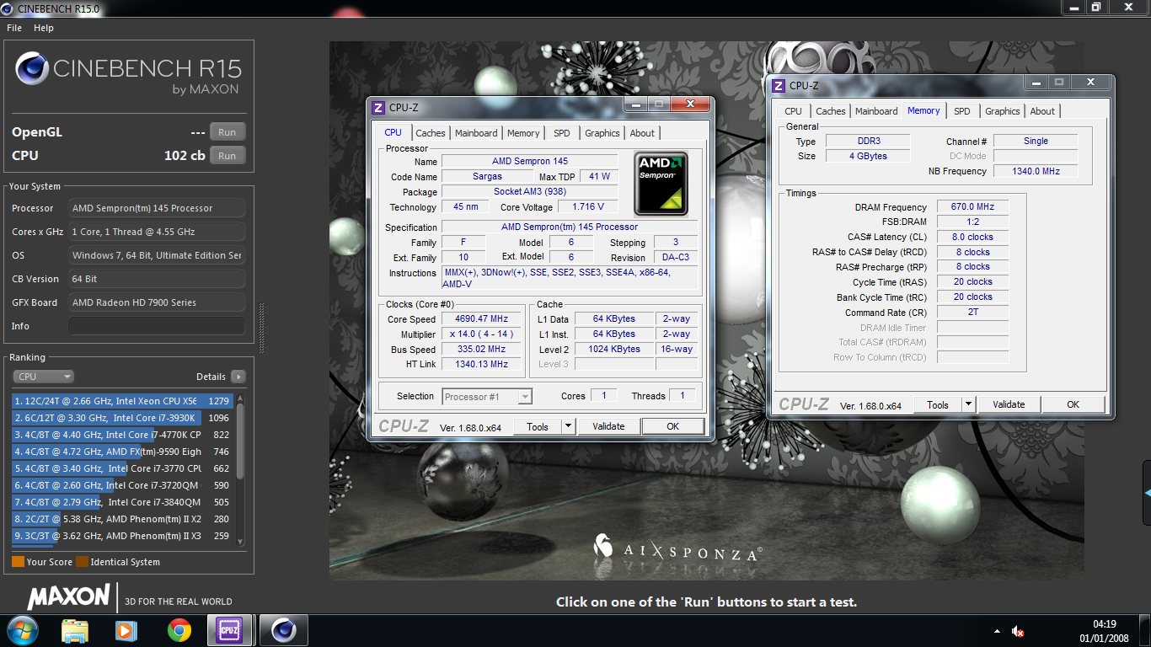The height and width of the screenshot is (647, 1151).
Task: Click the Cinebench title bar app icon
Action: [8, 8]
